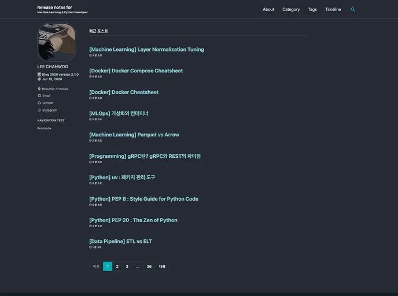Viewport: 398px width, 296px height.
Task: Click the LEE CHANWOO profile avatar
Action: point(57,42)
